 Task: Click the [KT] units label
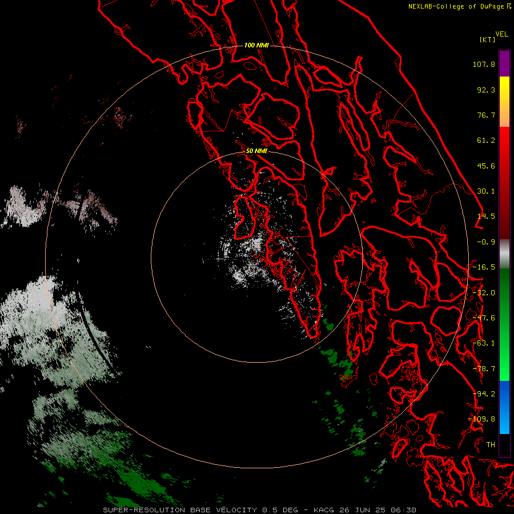click(x=488, y=39)
